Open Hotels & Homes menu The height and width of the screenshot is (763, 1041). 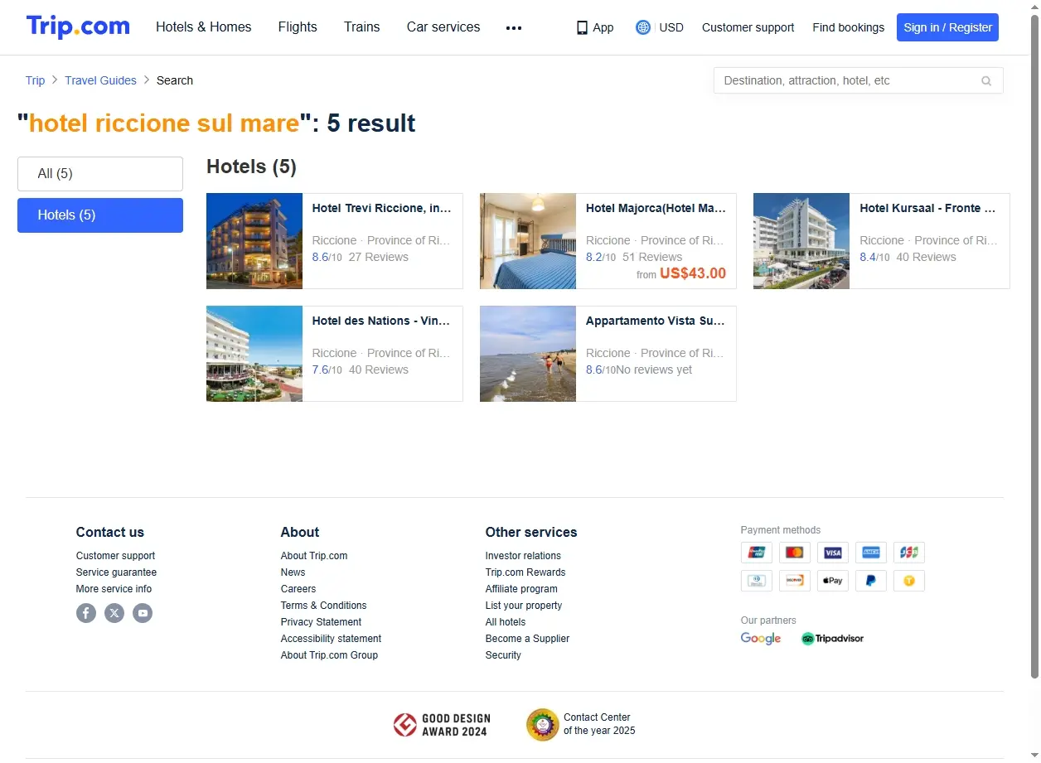(x=204, y=27)
